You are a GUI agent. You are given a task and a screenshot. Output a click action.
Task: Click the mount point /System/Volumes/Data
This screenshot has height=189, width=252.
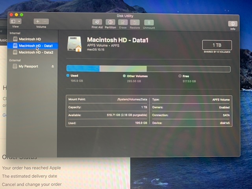pos(132,100)
